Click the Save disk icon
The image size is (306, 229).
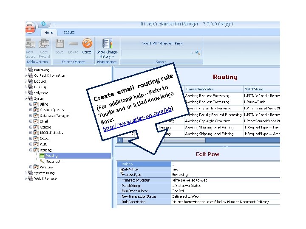point(60,43)
